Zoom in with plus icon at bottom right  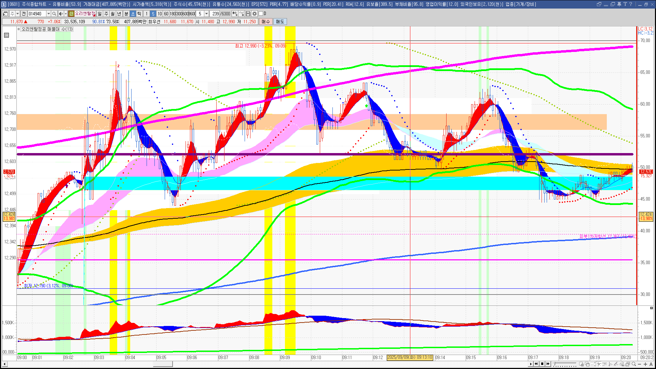point(645,364)
